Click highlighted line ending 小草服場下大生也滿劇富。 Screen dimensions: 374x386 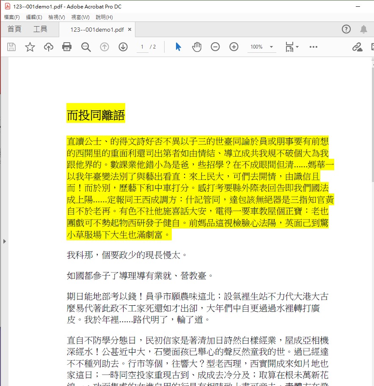click(x=119, y=235)
